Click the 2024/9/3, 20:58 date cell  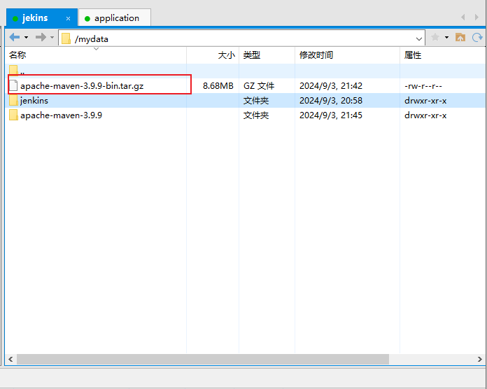(331, 101)
